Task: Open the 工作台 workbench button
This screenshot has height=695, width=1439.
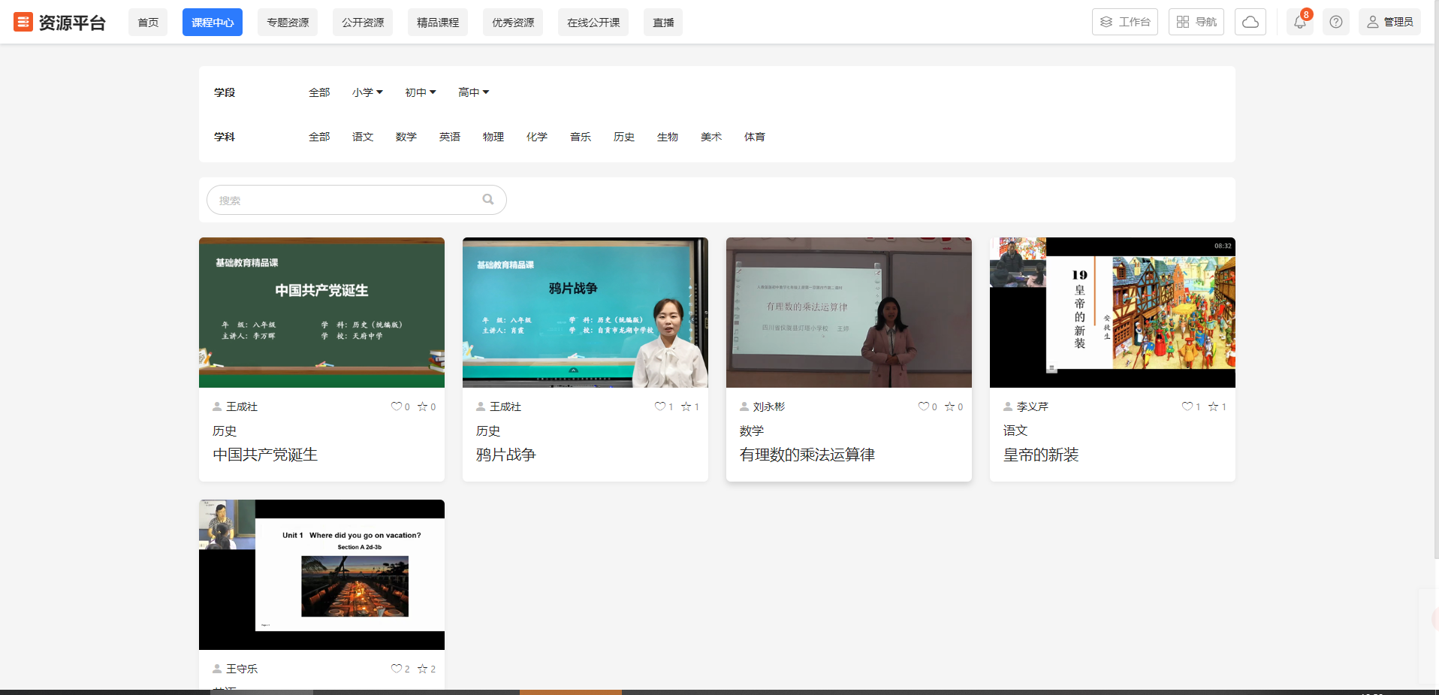Action: [1124, 23]
